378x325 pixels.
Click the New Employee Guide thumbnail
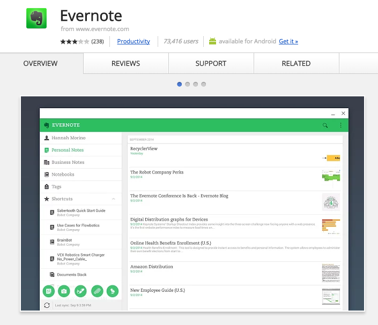tap(331, 296)
